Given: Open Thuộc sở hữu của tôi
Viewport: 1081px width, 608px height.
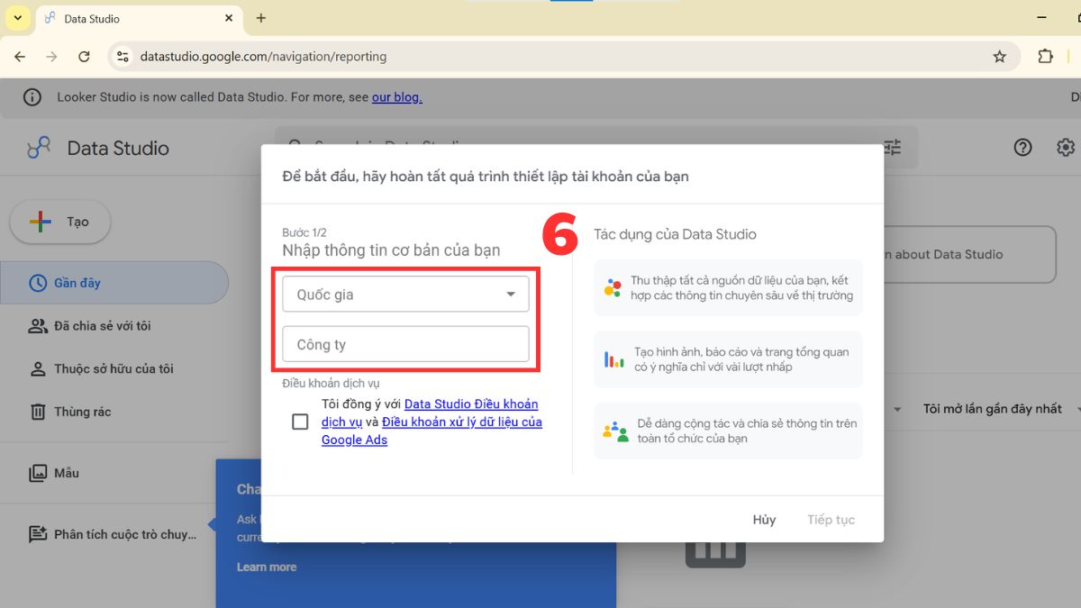Looking at the screenshot, I should point(114,369).
